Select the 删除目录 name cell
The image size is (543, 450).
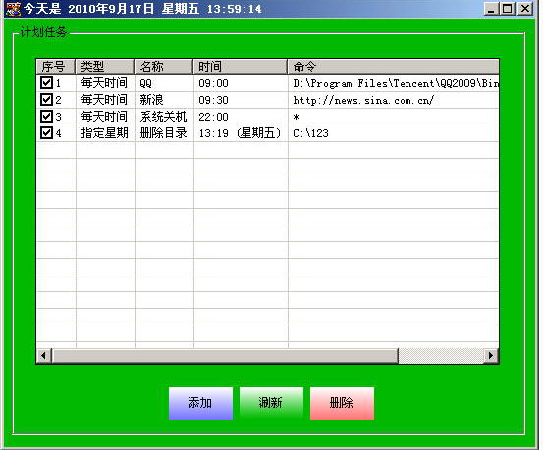(163, 133)
